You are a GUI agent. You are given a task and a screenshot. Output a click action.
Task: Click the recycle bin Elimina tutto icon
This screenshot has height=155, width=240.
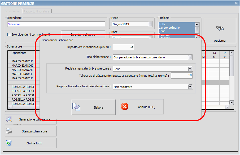coord(9,143)
